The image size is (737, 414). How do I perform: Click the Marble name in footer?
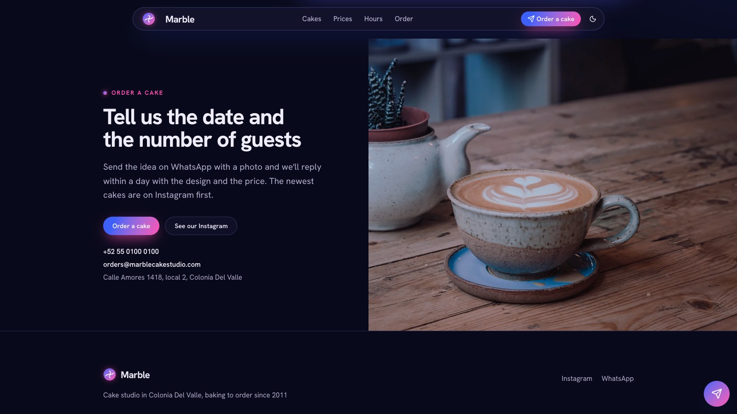tap(135, 375)
